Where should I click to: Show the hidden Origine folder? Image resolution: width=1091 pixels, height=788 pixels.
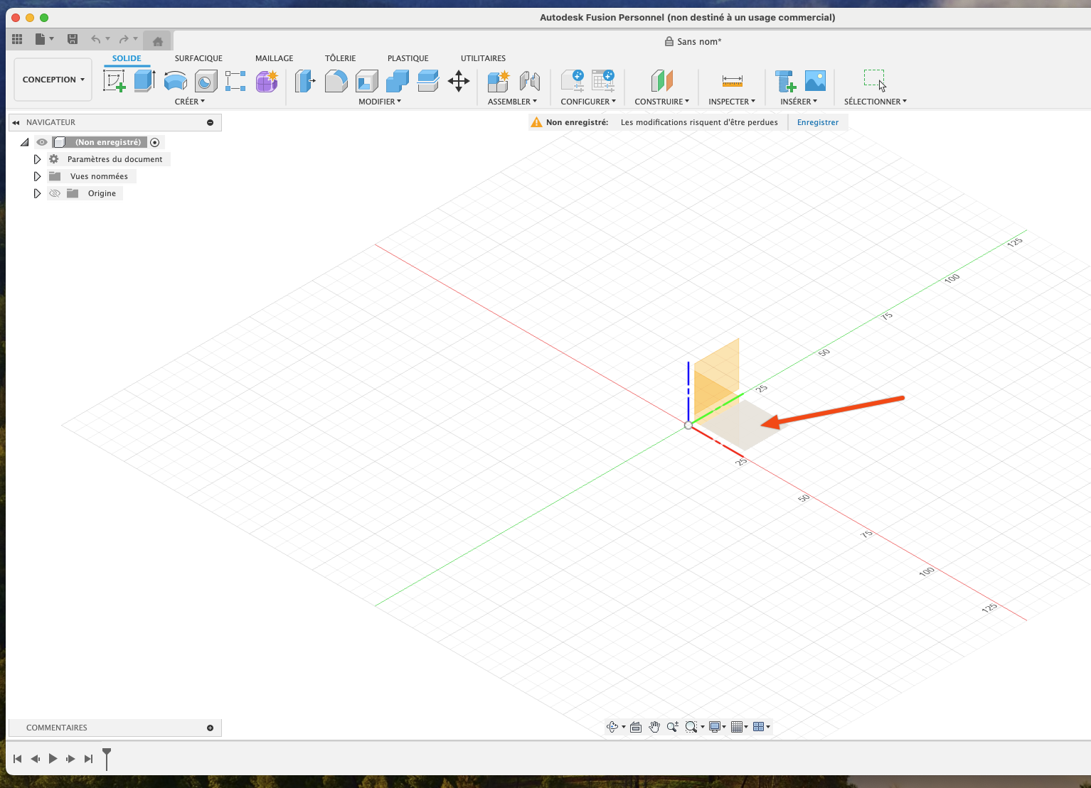[55, 193]
